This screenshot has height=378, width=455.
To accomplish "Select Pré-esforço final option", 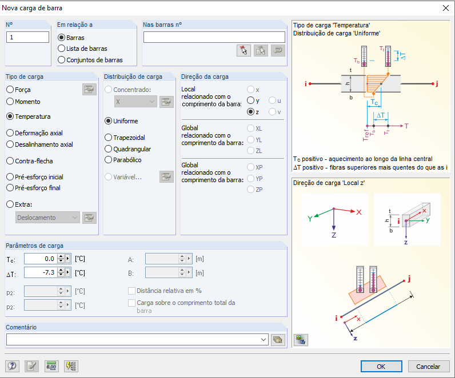I will click(x=10, y=188).
